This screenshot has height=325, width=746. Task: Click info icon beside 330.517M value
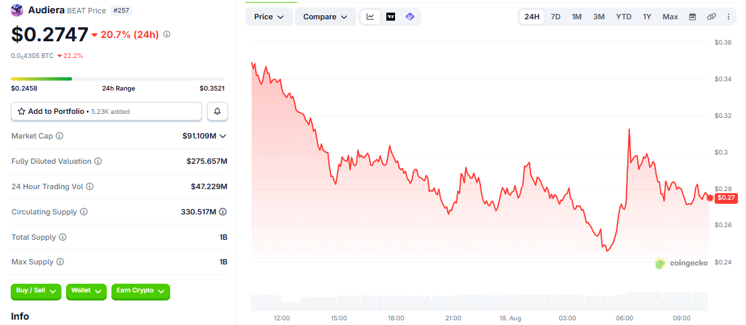click(223, 212)
